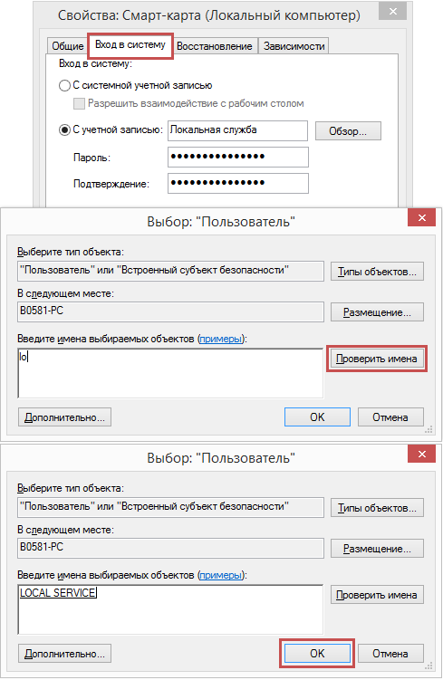Image resolution: width=443 pixels, height=680 pixels.
Task: Open the Восстановление tab
Action: (215, 46)
